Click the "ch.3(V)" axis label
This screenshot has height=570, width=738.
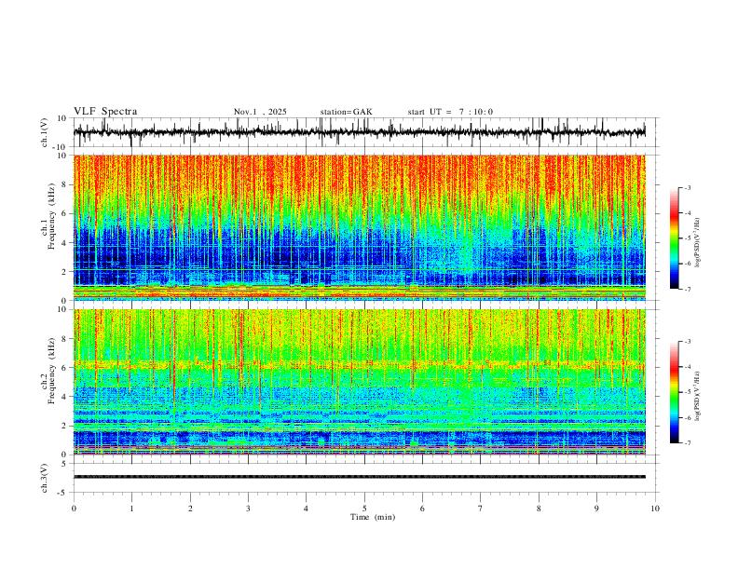[x=45, y=478]
